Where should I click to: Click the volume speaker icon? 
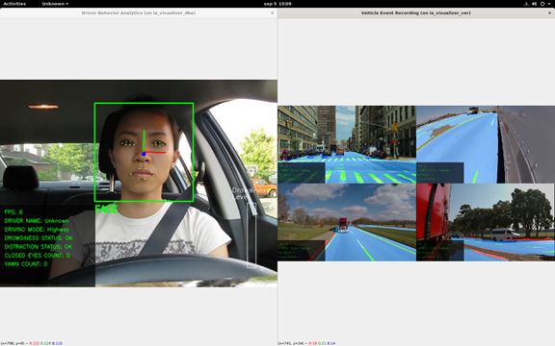pyautogui.click(x=534, y=4)
